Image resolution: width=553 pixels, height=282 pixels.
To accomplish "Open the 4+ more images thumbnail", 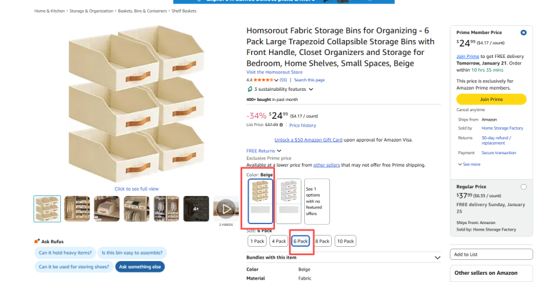I will [x=196, y=209].
